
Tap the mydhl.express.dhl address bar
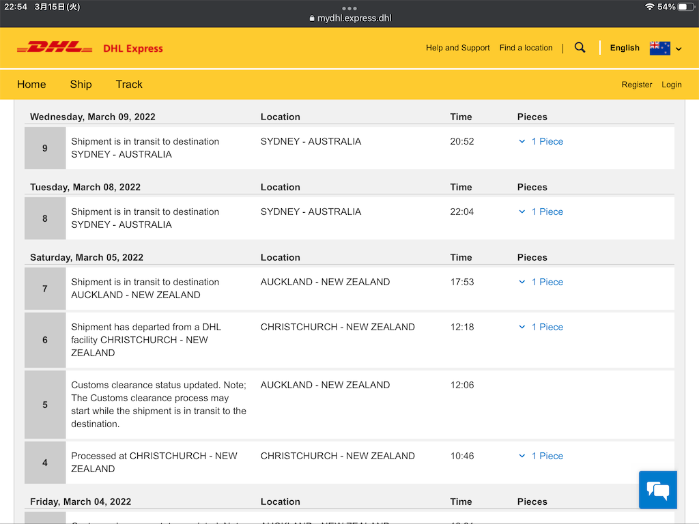pyautogui.click(x=350, y=18)
